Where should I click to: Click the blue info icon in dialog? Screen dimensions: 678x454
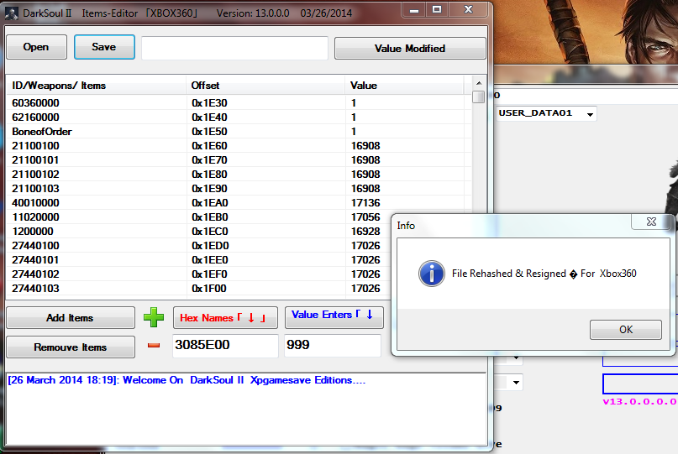pyautogui.click(x=432, y=274)
